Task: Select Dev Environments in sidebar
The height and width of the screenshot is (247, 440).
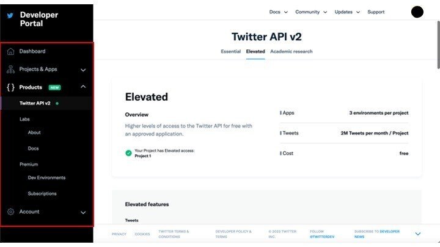Action: coord(46,177)
